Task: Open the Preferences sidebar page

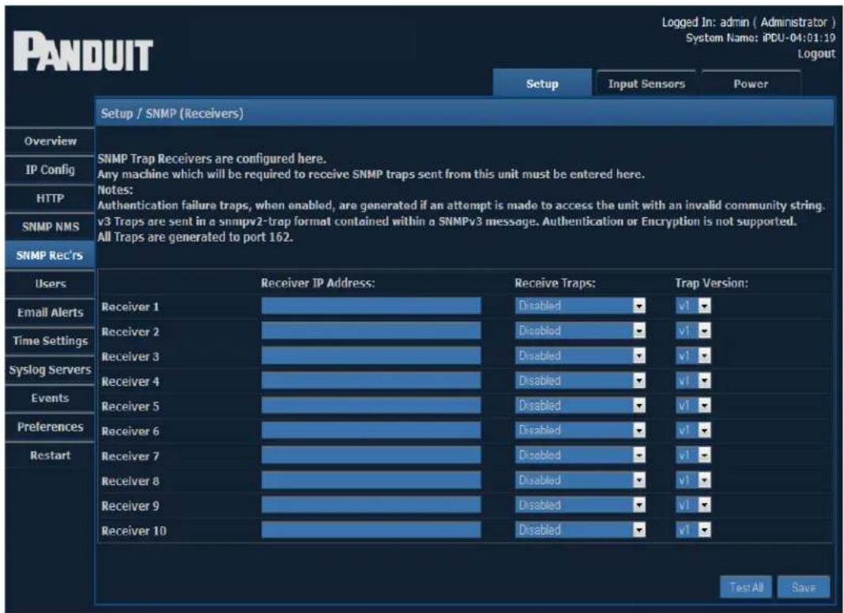Action: point(50,427)
